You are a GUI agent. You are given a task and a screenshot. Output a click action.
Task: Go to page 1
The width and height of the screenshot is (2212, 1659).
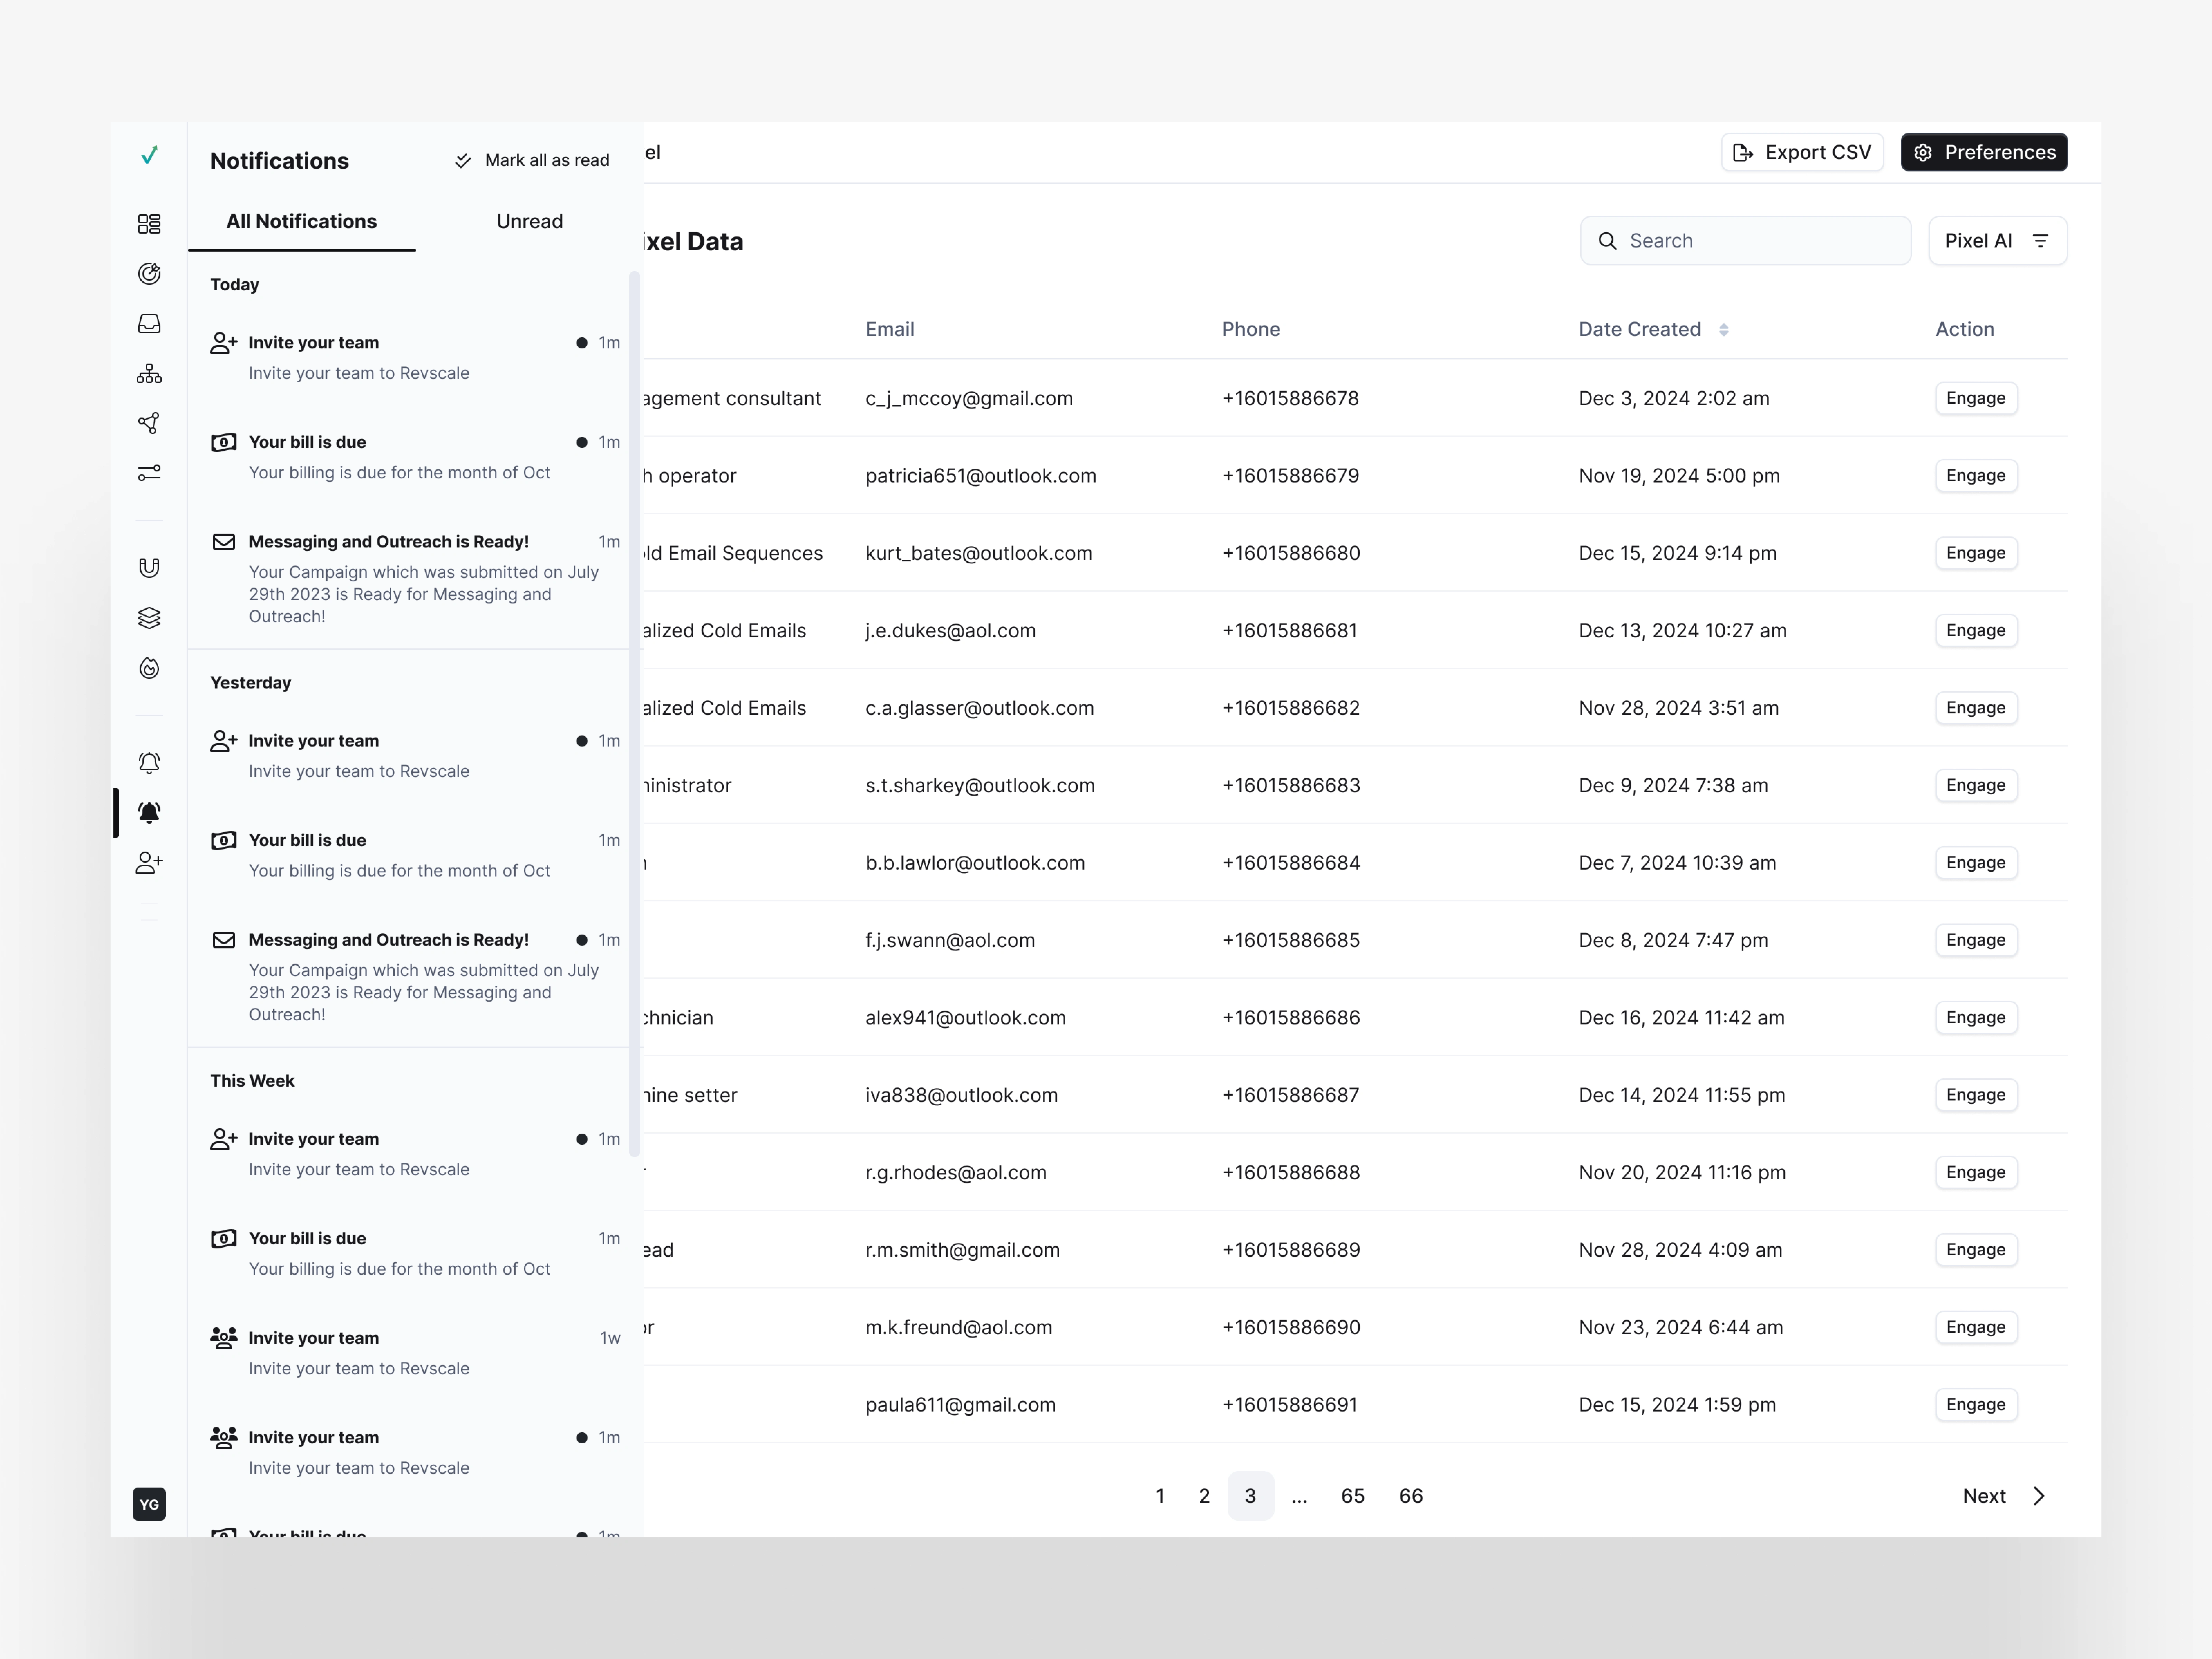(x=1160, y=1496)
